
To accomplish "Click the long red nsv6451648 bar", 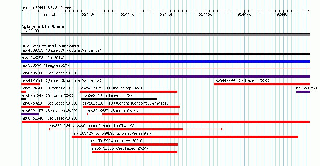I will [165, 122].
